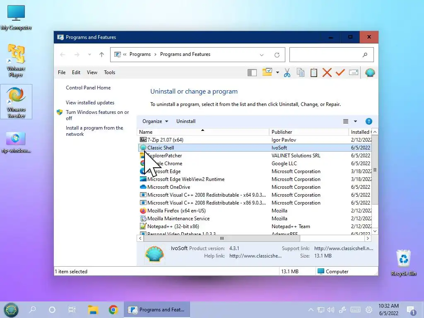Screen dimensions: 424x318
Task: Click the blue Help question mark icon
Action: click(369, 121)
